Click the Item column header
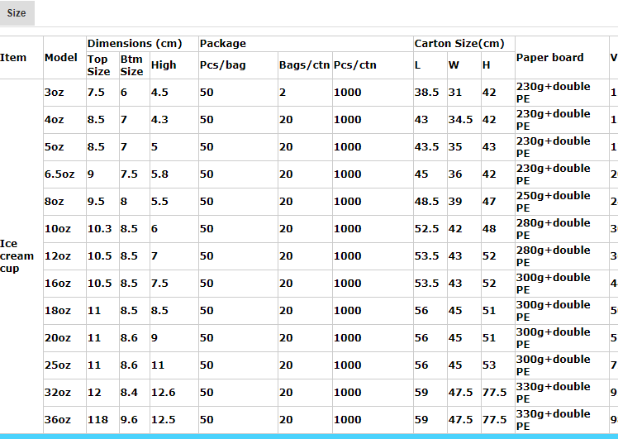Screen dimensions: 637x439 13,58
